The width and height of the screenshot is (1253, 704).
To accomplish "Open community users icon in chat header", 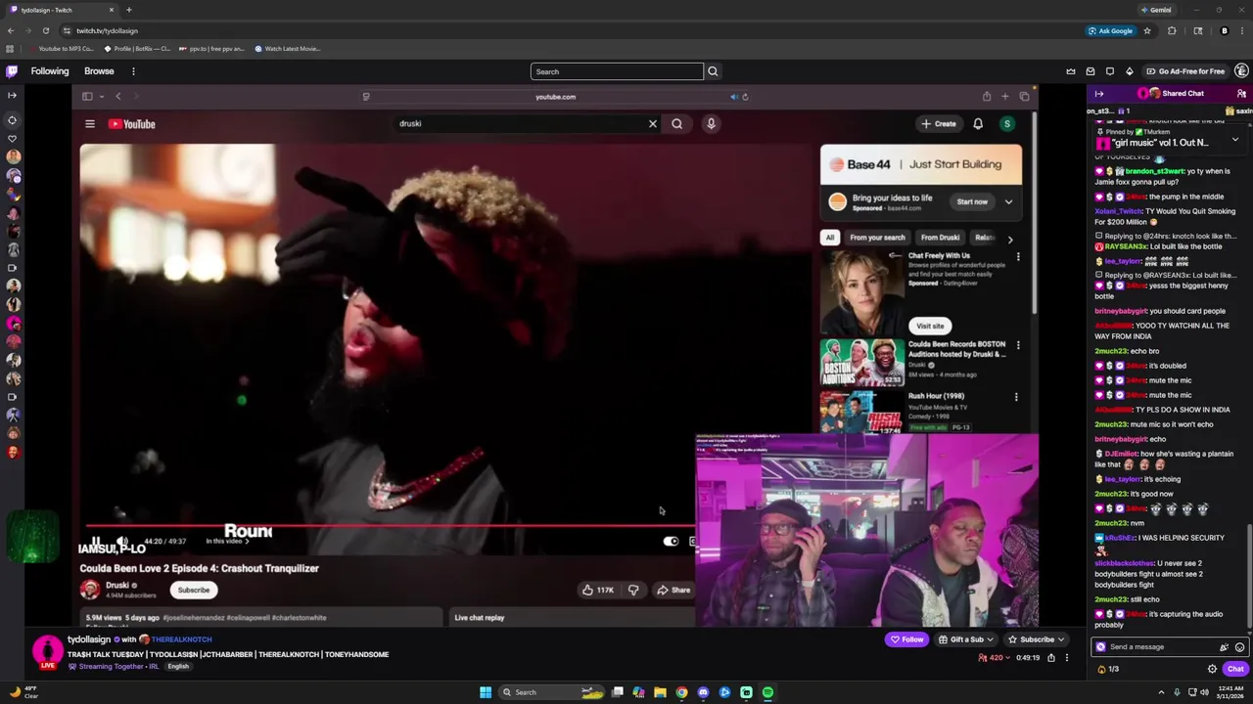I will pos(1241,94).
